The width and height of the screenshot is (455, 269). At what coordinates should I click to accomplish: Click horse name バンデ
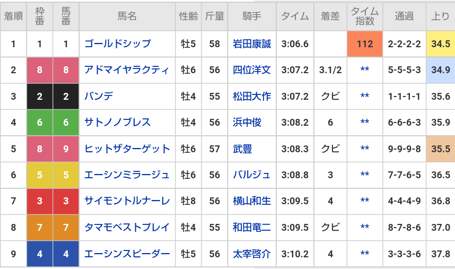(x=99, y=96)
